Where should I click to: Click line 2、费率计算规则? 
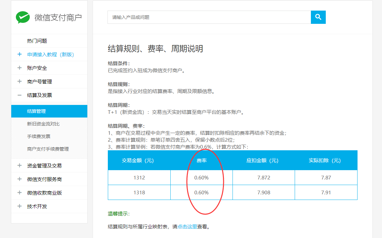(171, 140)
